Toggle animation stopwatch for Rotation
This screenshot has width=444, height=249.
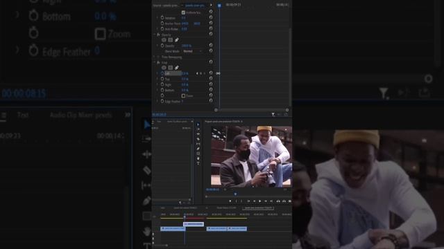coord(162,18)
